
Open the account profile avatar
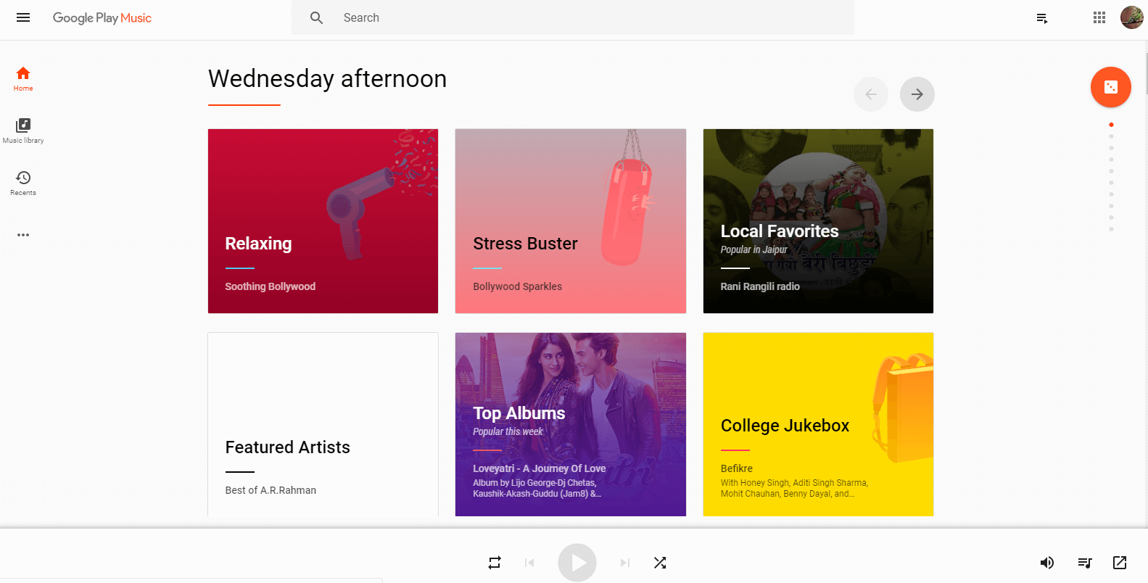pyautogui.click(x=1131, y=17)
